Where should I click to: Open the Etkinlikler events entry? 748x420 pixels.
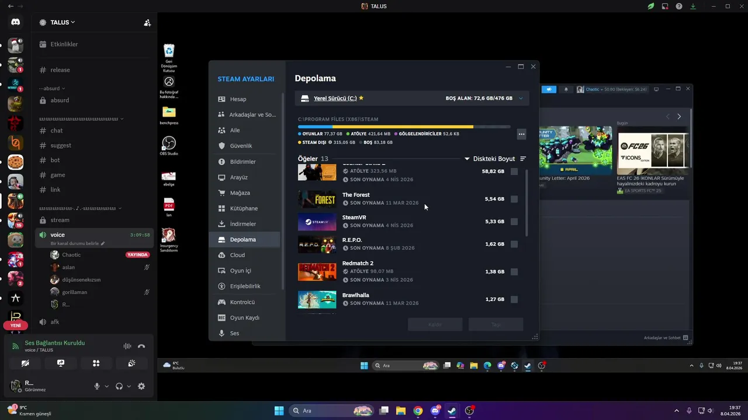tap(95, 44)
